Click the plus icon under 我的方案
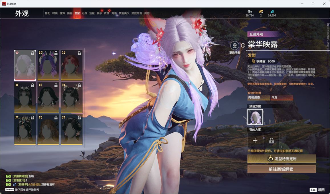This screenshot has height=194, width=330. point(255,141)
